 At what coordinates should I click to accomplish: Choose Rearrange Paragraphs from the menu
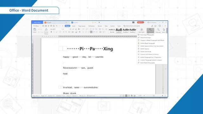pos(147,35)
